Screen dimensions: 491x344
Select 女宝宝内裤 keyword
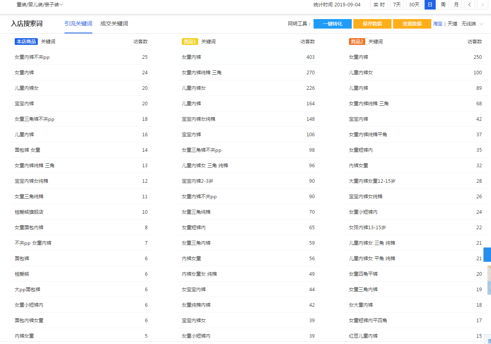pyautogui.click(x=194, y=290)
